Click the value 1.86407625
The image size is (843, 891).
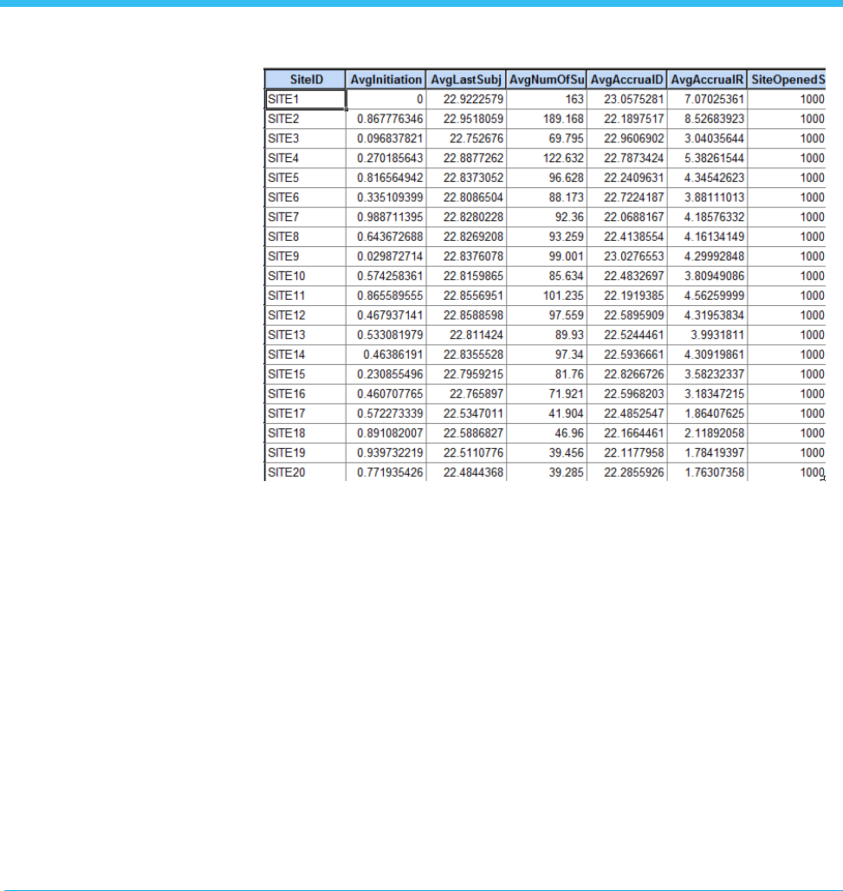coord(714,413)
